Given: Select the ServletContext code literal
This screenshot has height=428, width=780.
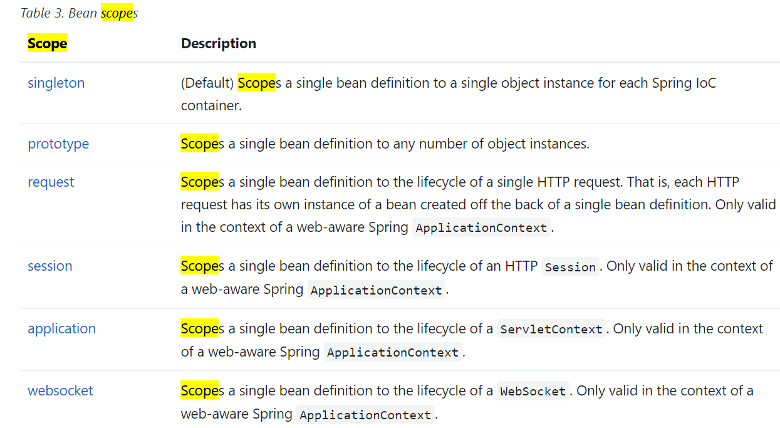Looking at the screenshot, I should click(551, 330).
